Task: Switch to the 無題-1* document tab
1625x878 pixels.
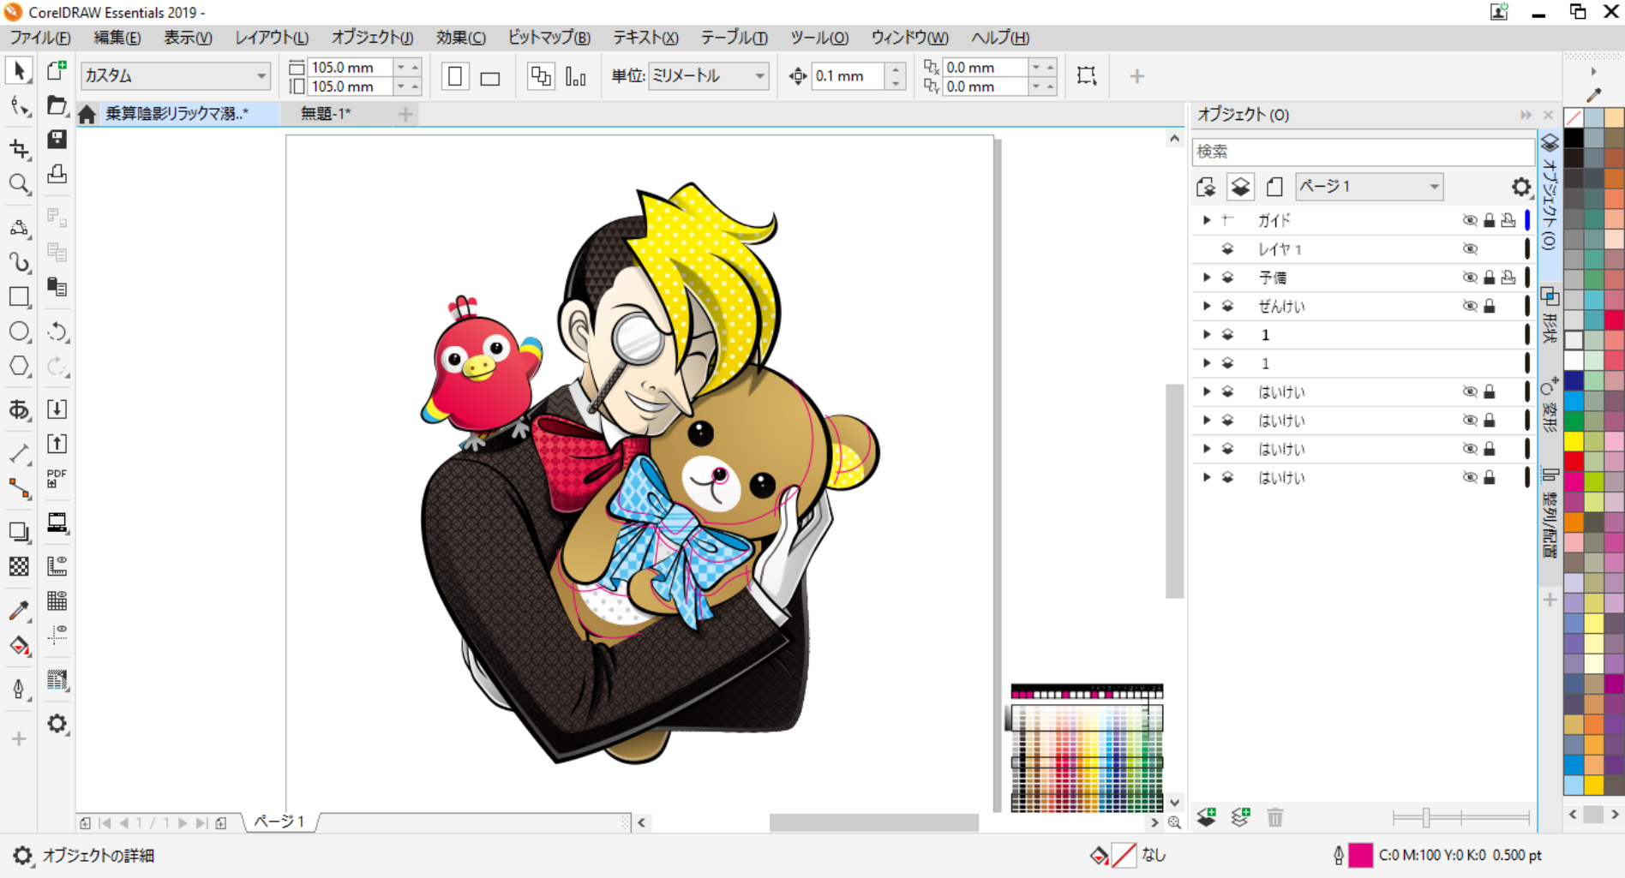Action: click(x=326, y=113)
